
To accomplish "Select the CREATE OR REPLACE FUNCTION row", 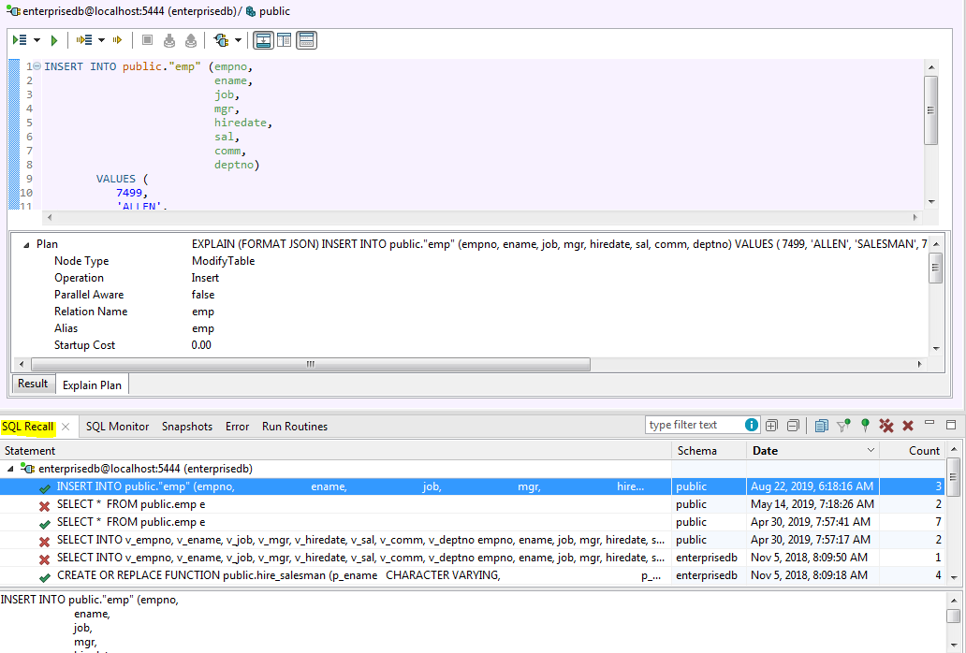I will pyautogui.click(x=472, y=575).
